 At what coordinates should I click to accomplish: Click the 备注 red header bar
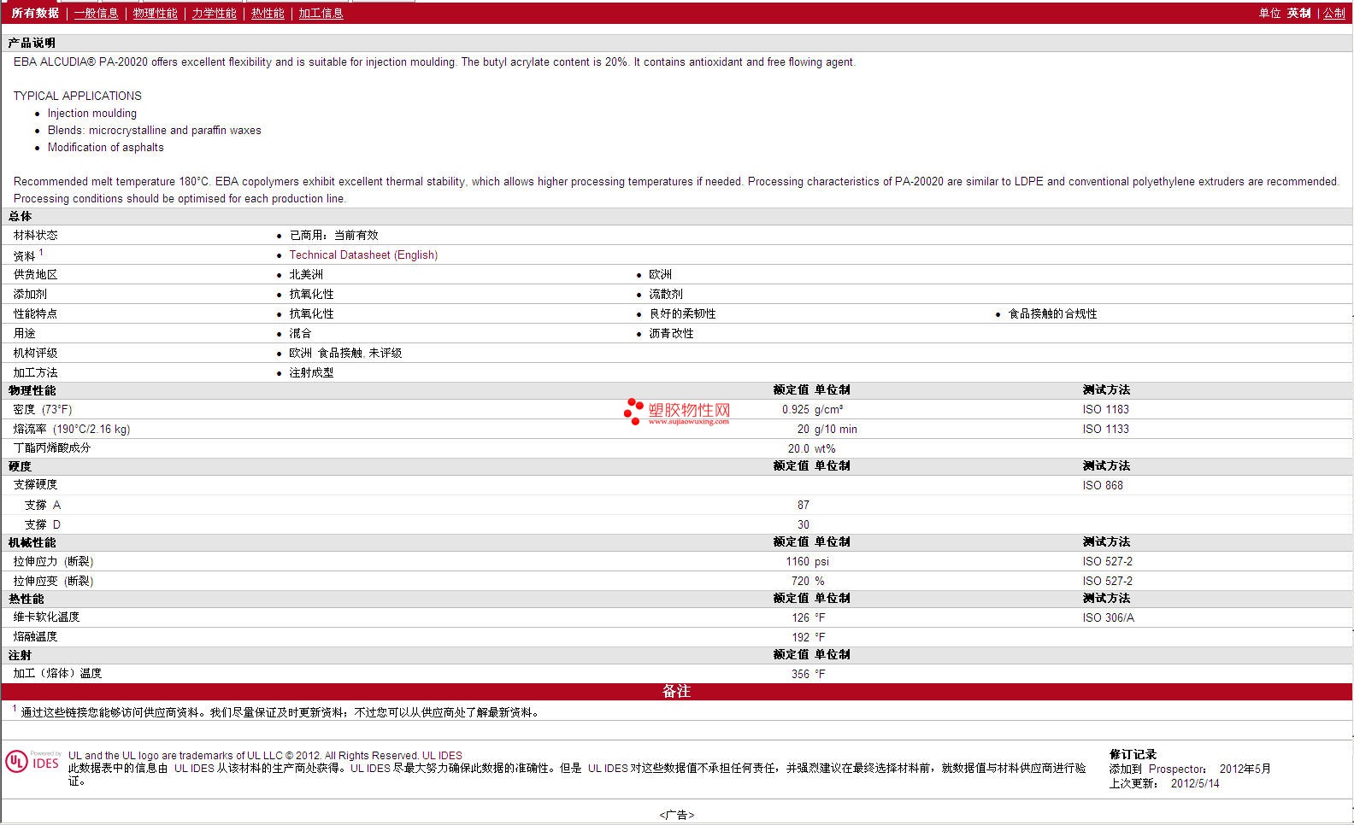coord(676,692)
